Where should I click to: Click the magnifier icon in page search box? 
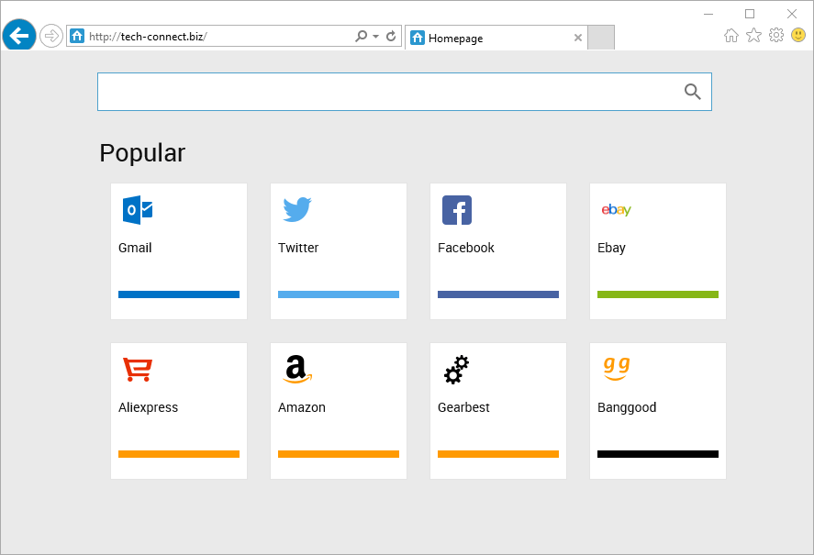coord(693,92)
